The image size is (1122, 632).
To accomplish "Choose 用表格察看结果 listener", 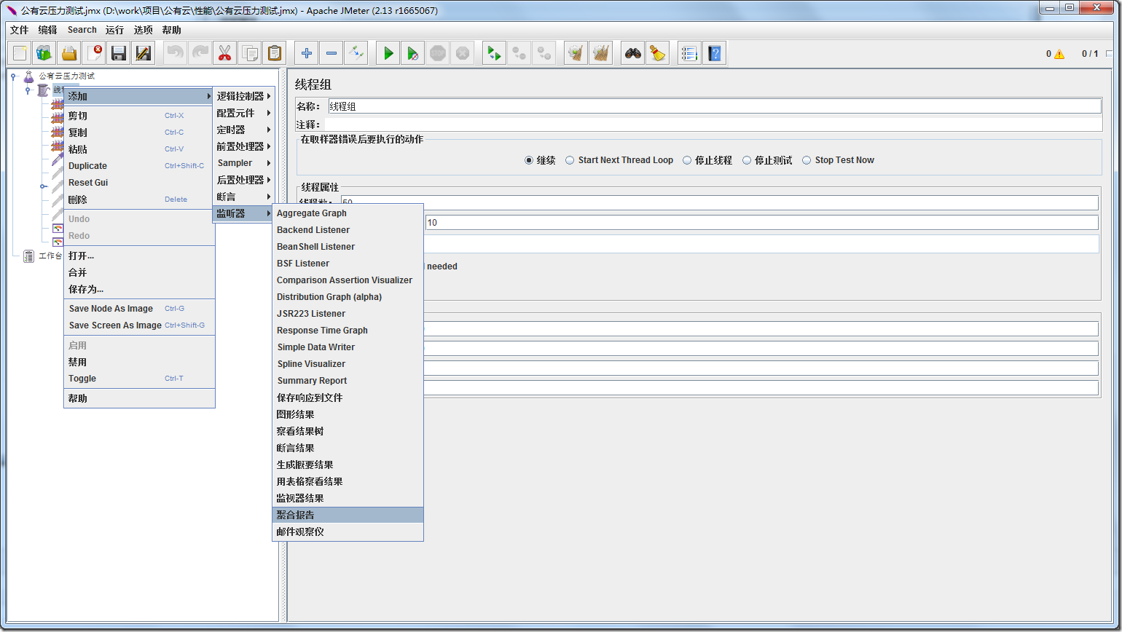I will [x=348, y=481].
